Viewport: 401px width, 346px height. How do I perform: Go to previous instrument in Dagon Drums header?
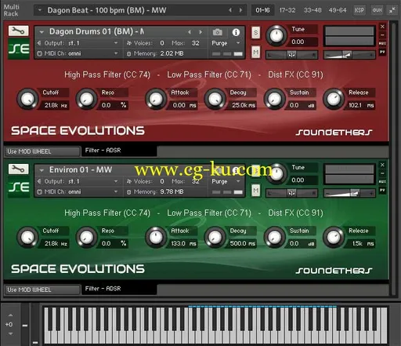pos(190,32)
